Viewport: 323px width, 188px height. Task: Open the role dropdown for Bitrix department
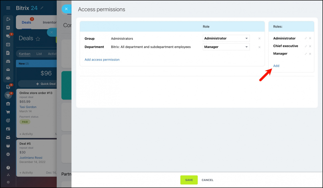[226, 47]
